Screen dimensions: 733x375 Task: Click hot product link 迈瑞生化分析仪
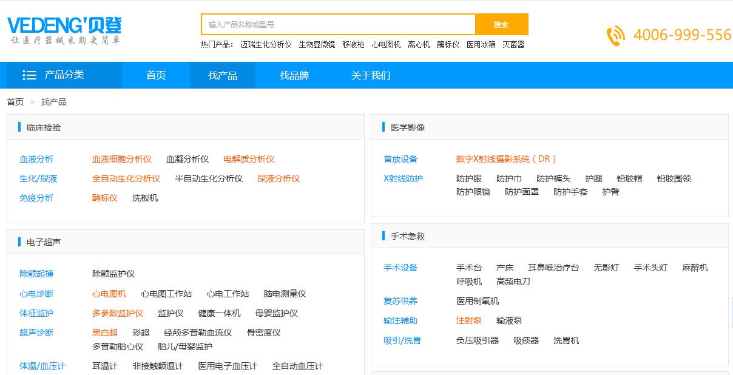[x=266, y=44]
